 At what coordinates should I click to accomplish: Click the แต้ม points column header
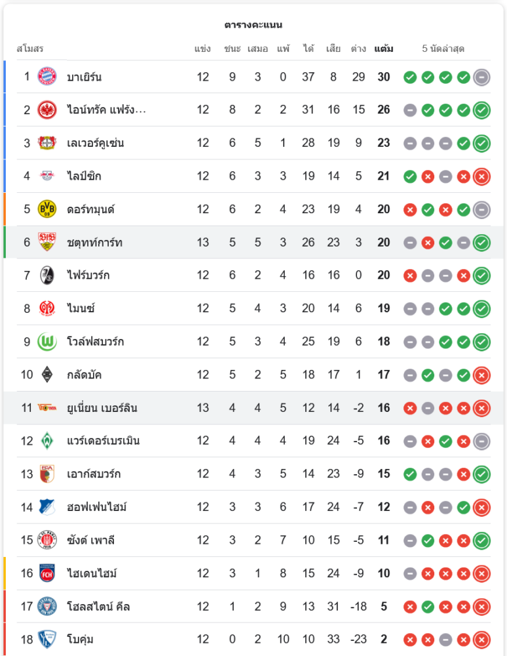click(384, 49)
